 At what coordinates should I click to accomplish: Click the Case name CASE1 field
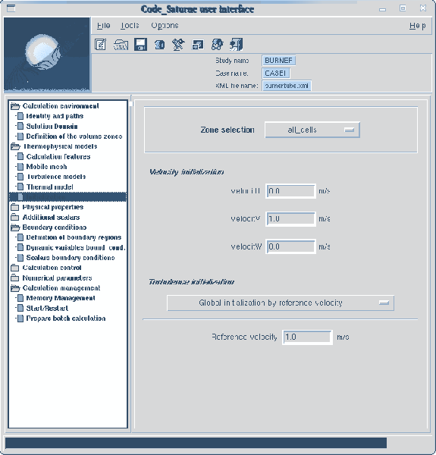[x=275, y=73]
